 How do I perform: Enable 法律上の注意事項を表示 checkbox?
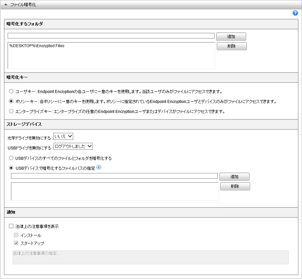pyautogui.click(x=11, y=226)
